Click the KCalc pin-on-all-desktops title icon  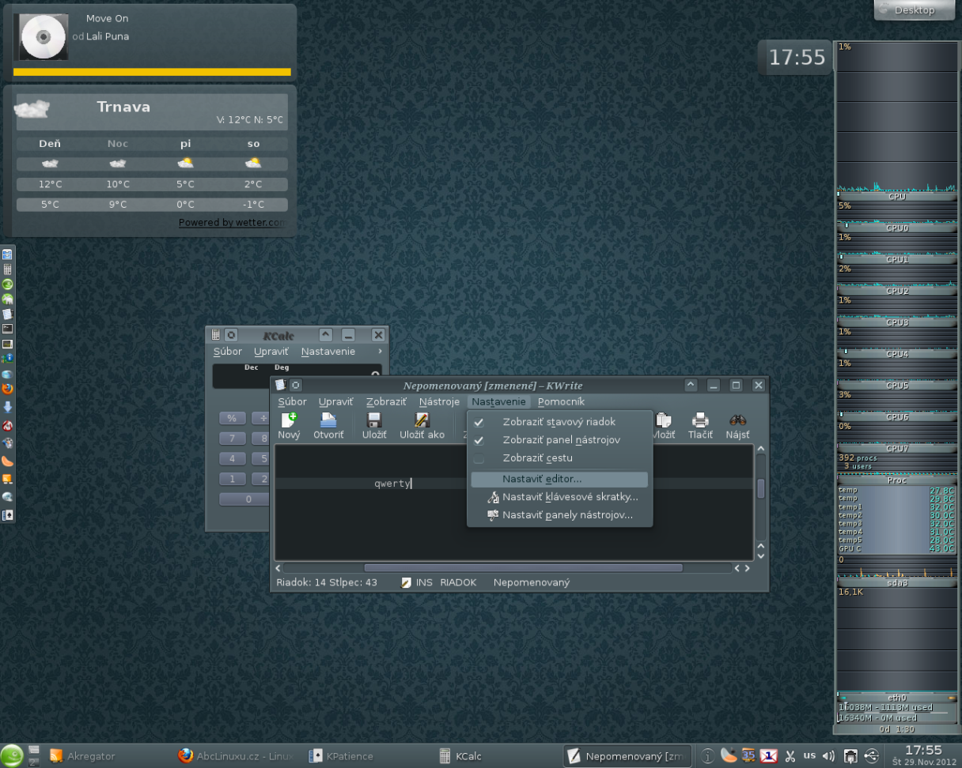[x=231, y=335]
